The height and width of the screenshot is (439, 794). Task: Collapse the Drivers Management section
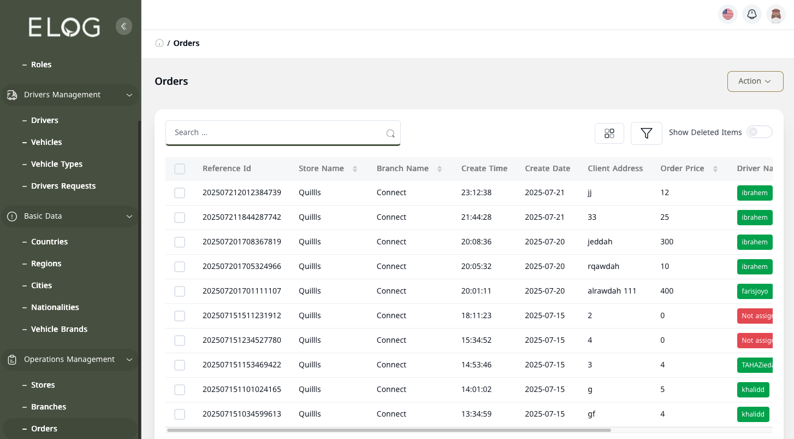pos(129,95)
